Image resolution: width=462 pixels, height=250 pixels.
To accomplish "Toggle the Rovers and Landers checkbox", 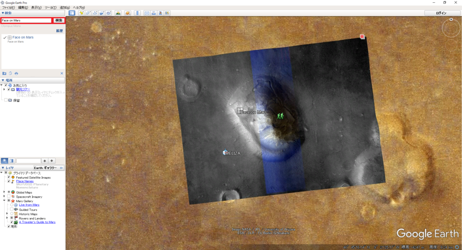I will coord(12,218).
